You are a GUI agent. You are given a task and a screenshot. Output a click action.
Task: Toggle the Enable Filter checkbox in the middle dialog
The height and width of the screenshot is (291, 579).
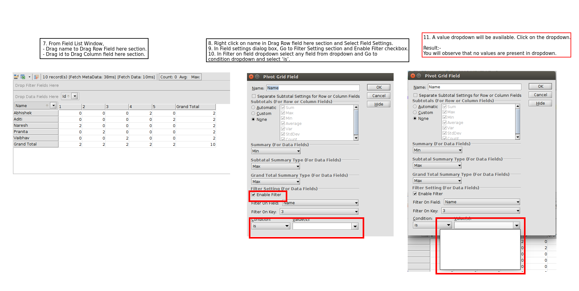point(254,195)
